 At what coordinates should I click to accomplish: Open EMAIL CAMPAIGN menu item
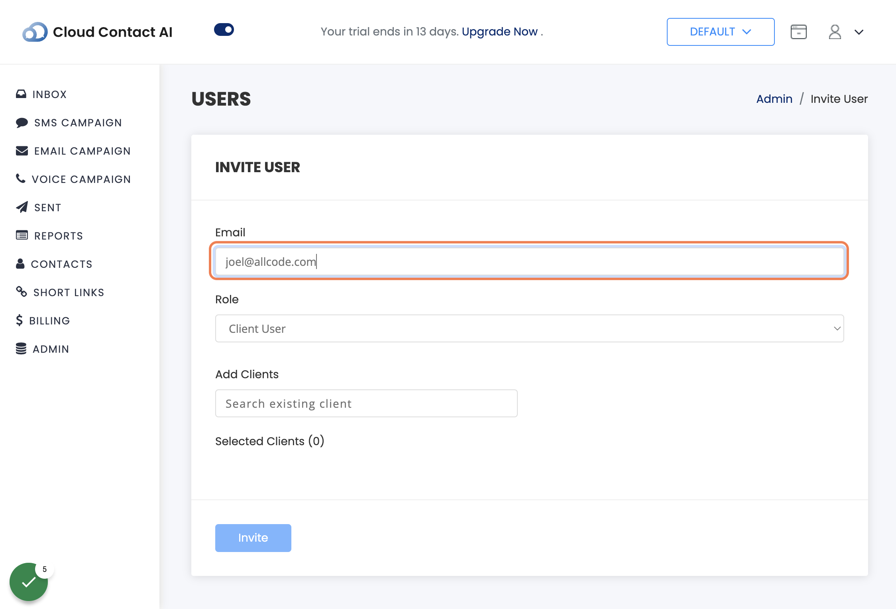tap(83, 151)
